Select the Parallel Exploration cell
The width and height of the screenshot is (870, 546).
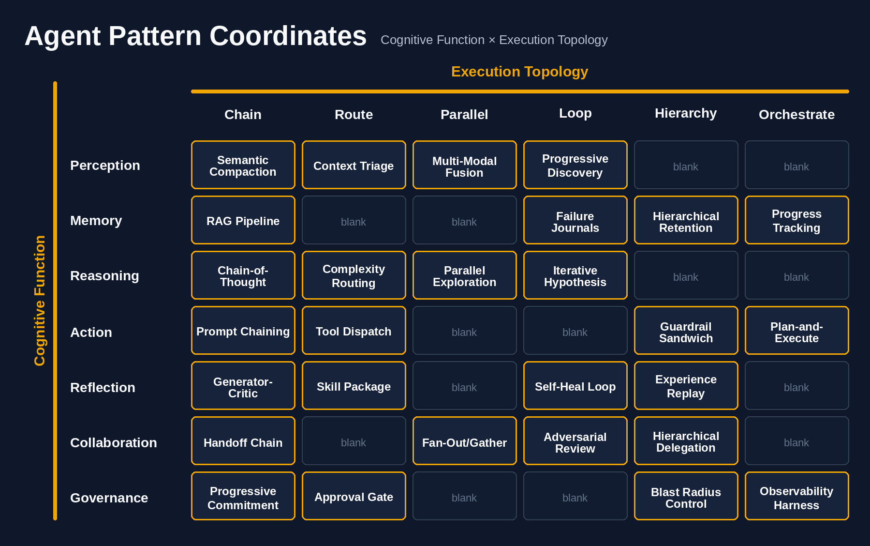point(464,275)
